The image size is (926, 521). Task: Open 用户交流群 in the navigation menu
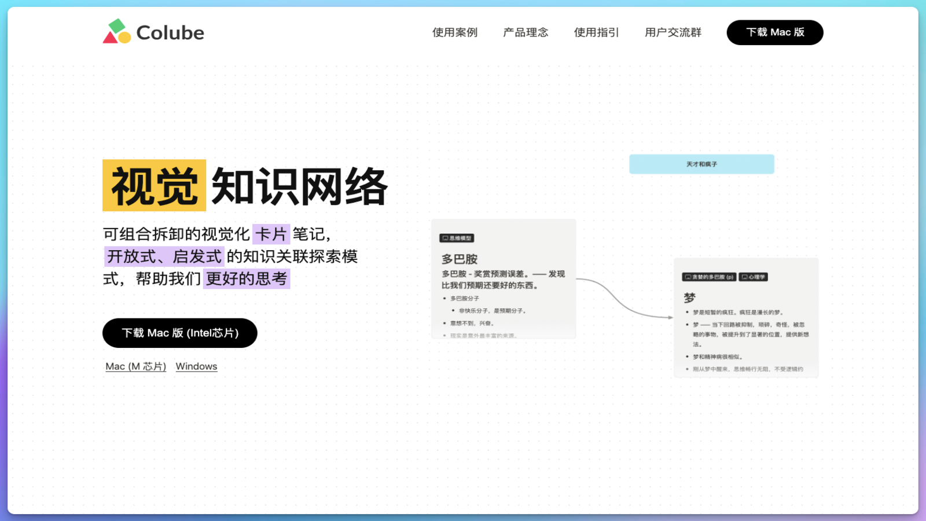pyautogui.click(x=673, y=32)
